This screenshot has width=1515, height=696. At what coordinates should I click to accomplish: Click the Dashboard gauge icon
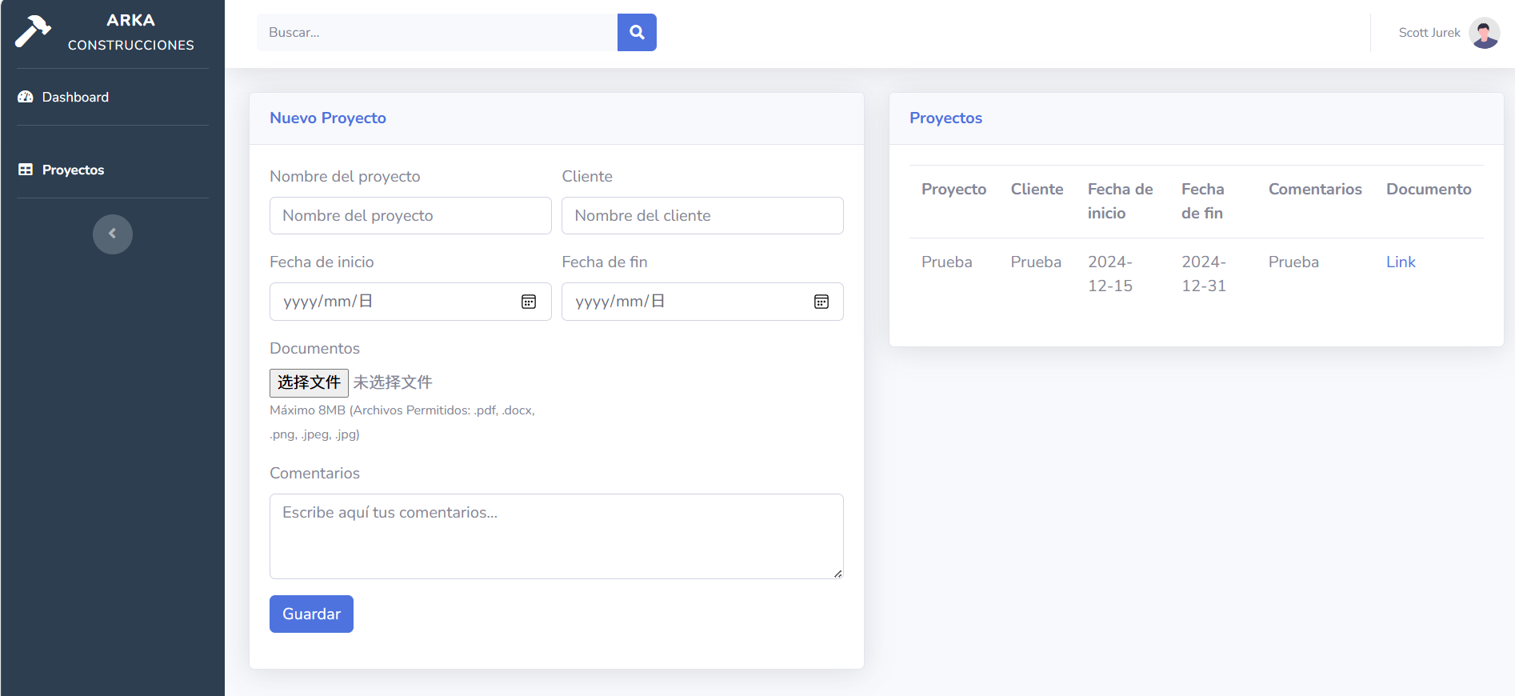[26, 97]
